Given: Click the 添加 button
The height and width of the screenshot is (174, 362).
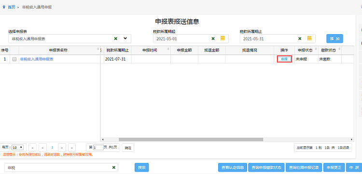Looking at the screenshot, I should click(x=334, y=38).
